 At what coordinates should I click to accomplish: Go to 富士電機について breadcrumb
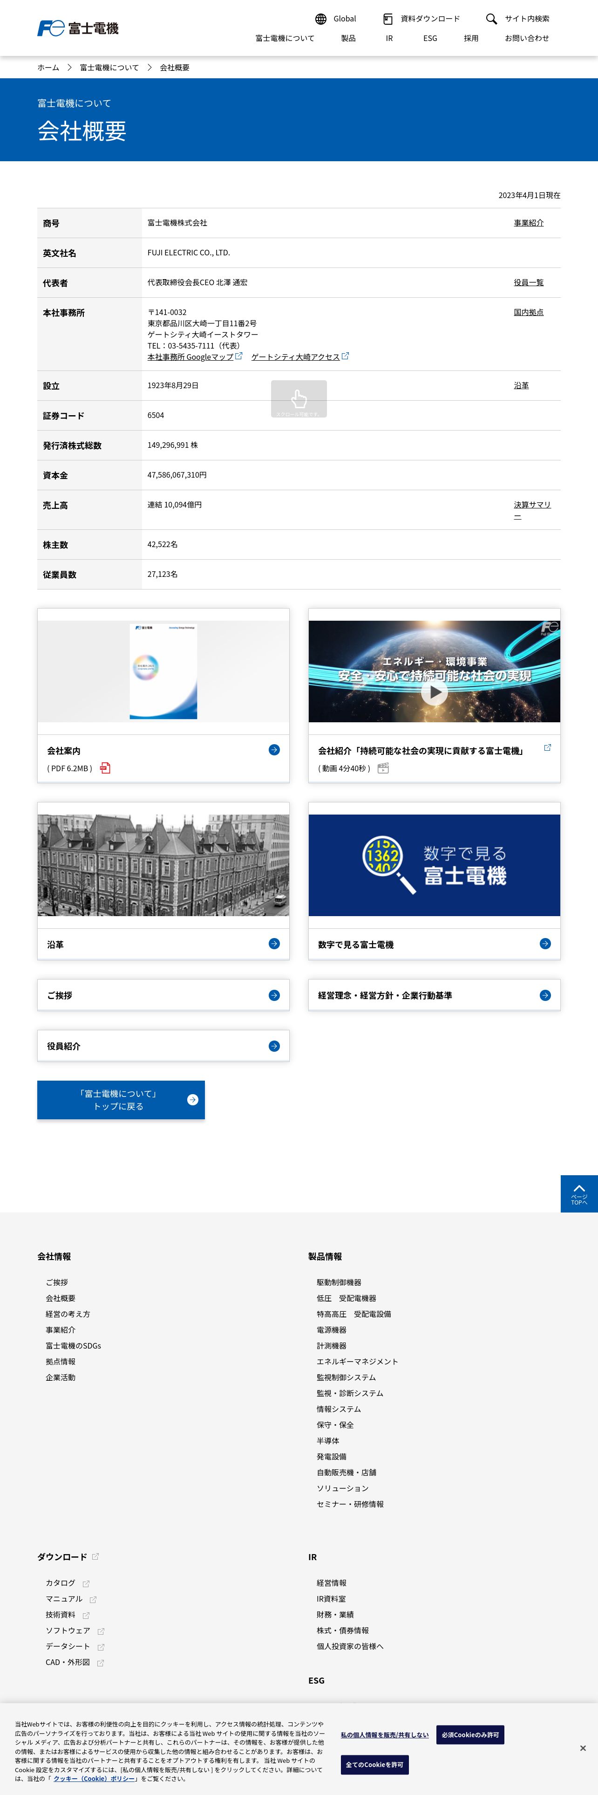point(109,68)
